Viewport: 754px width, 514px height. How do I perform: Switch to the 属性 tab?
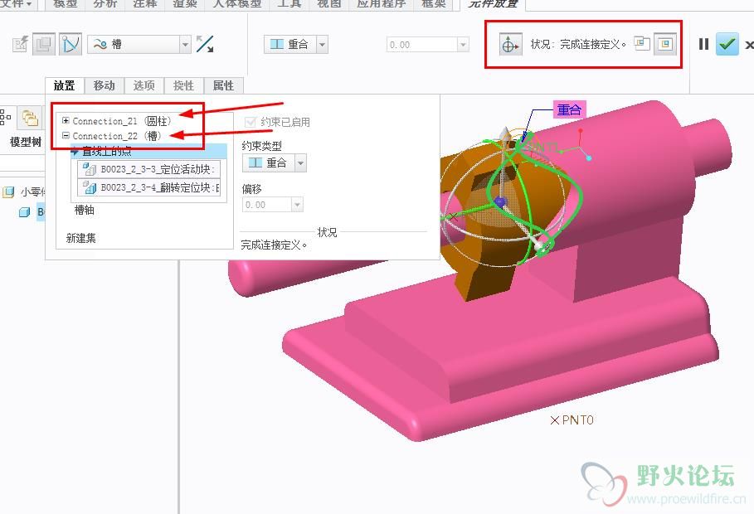tap(223, 85)
